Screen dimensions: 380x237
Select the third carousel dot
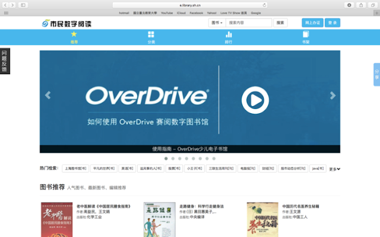click(179, 158)
